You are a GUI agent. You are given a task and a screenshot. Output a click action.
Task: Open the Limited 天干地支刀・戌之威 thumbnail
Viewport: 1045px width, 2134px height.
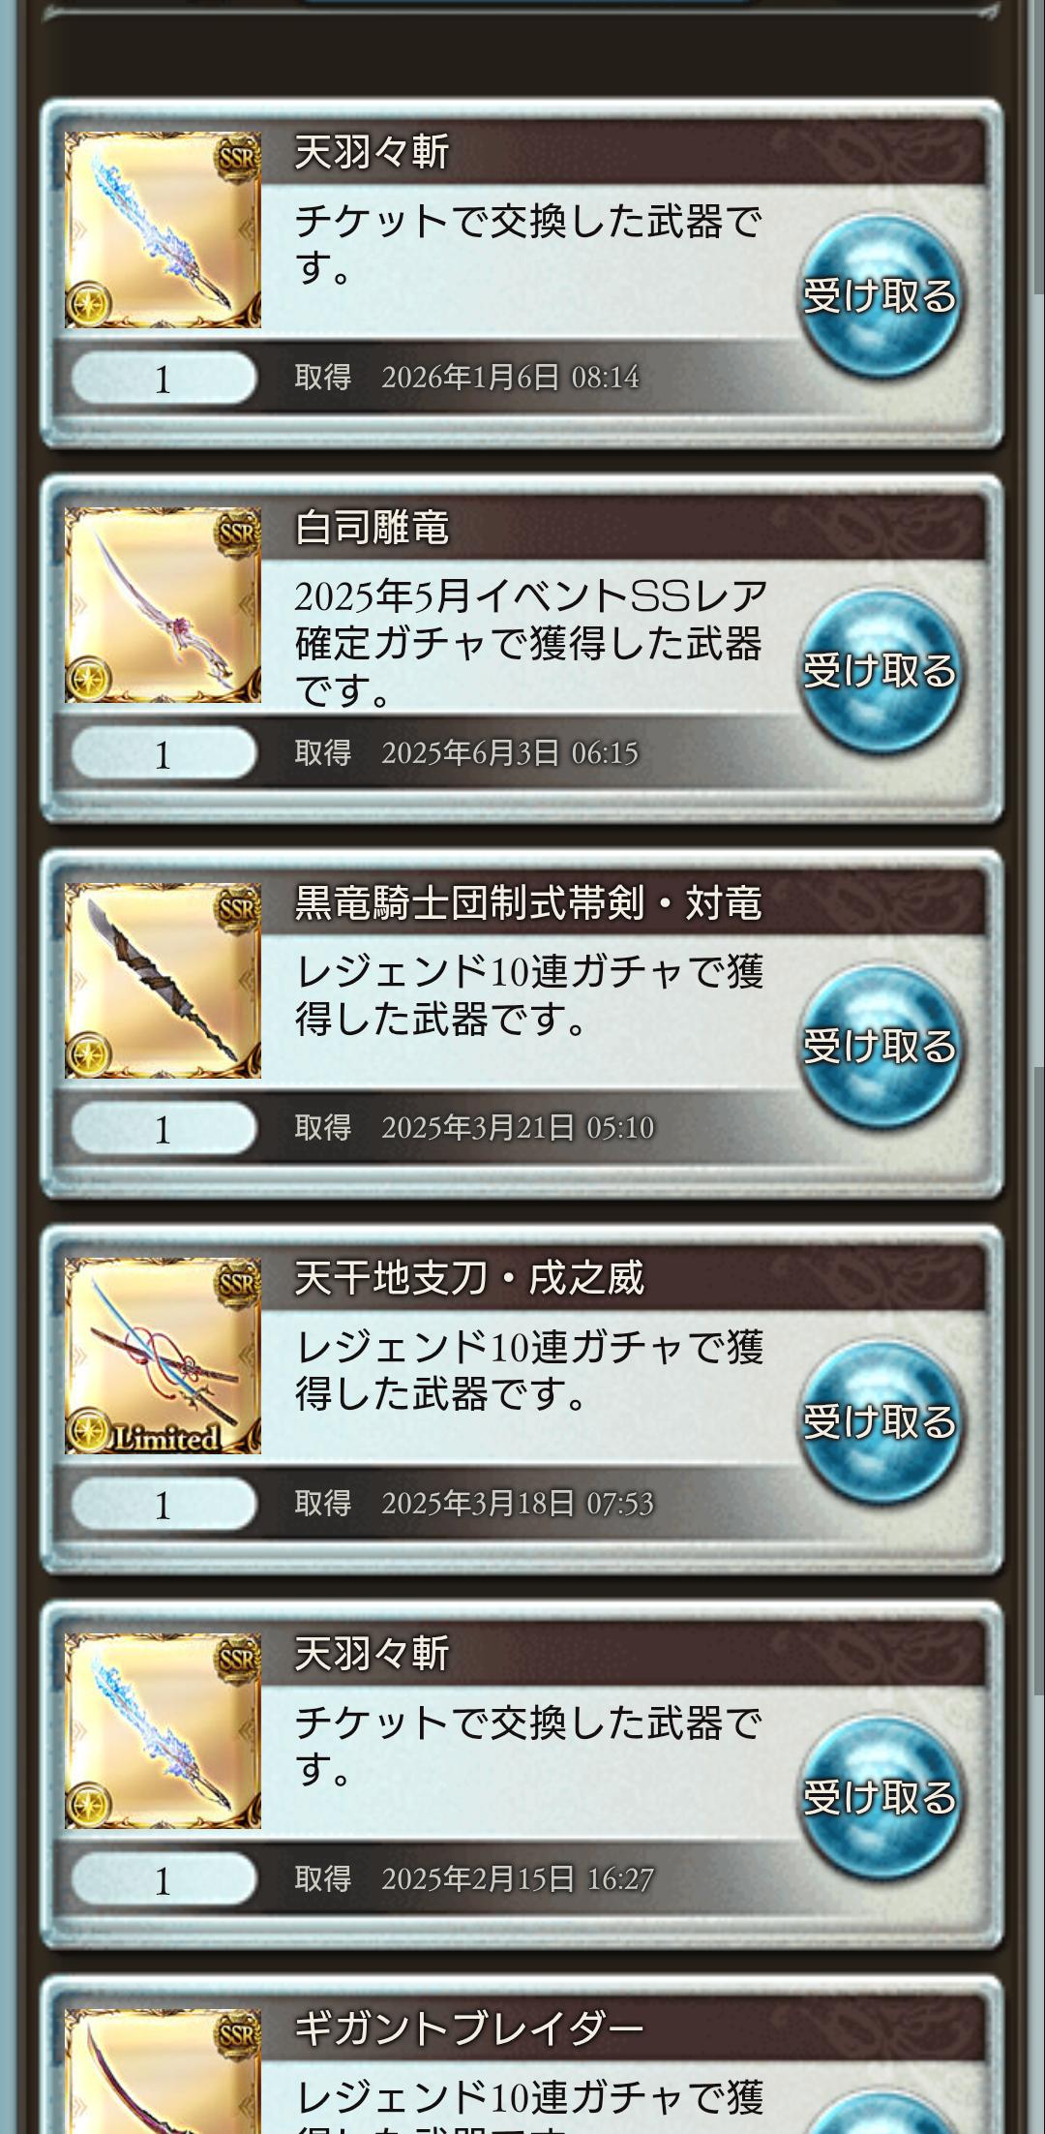[x=163, y=1356]
